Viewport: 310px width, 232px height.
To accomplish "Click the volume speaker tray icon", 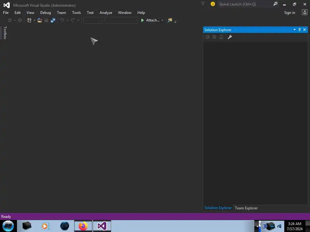I will coord(279,226).
